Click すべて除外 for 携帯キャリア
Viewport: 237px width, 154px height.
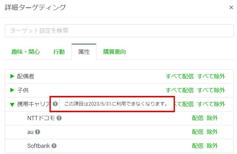(211, 104)
